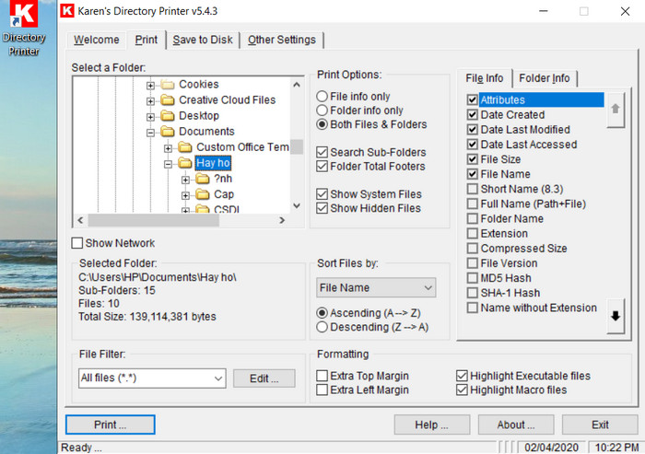
Task: Enable SHA-1 Hash field
Action: coord(472,293)
